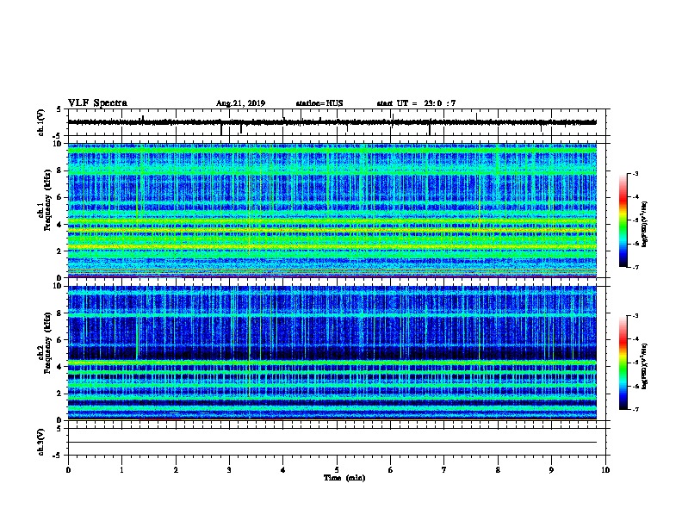Screen dimensions: 682x527
Task: Click time axis tick label "6" below the plots
Action: pos(391,470)
